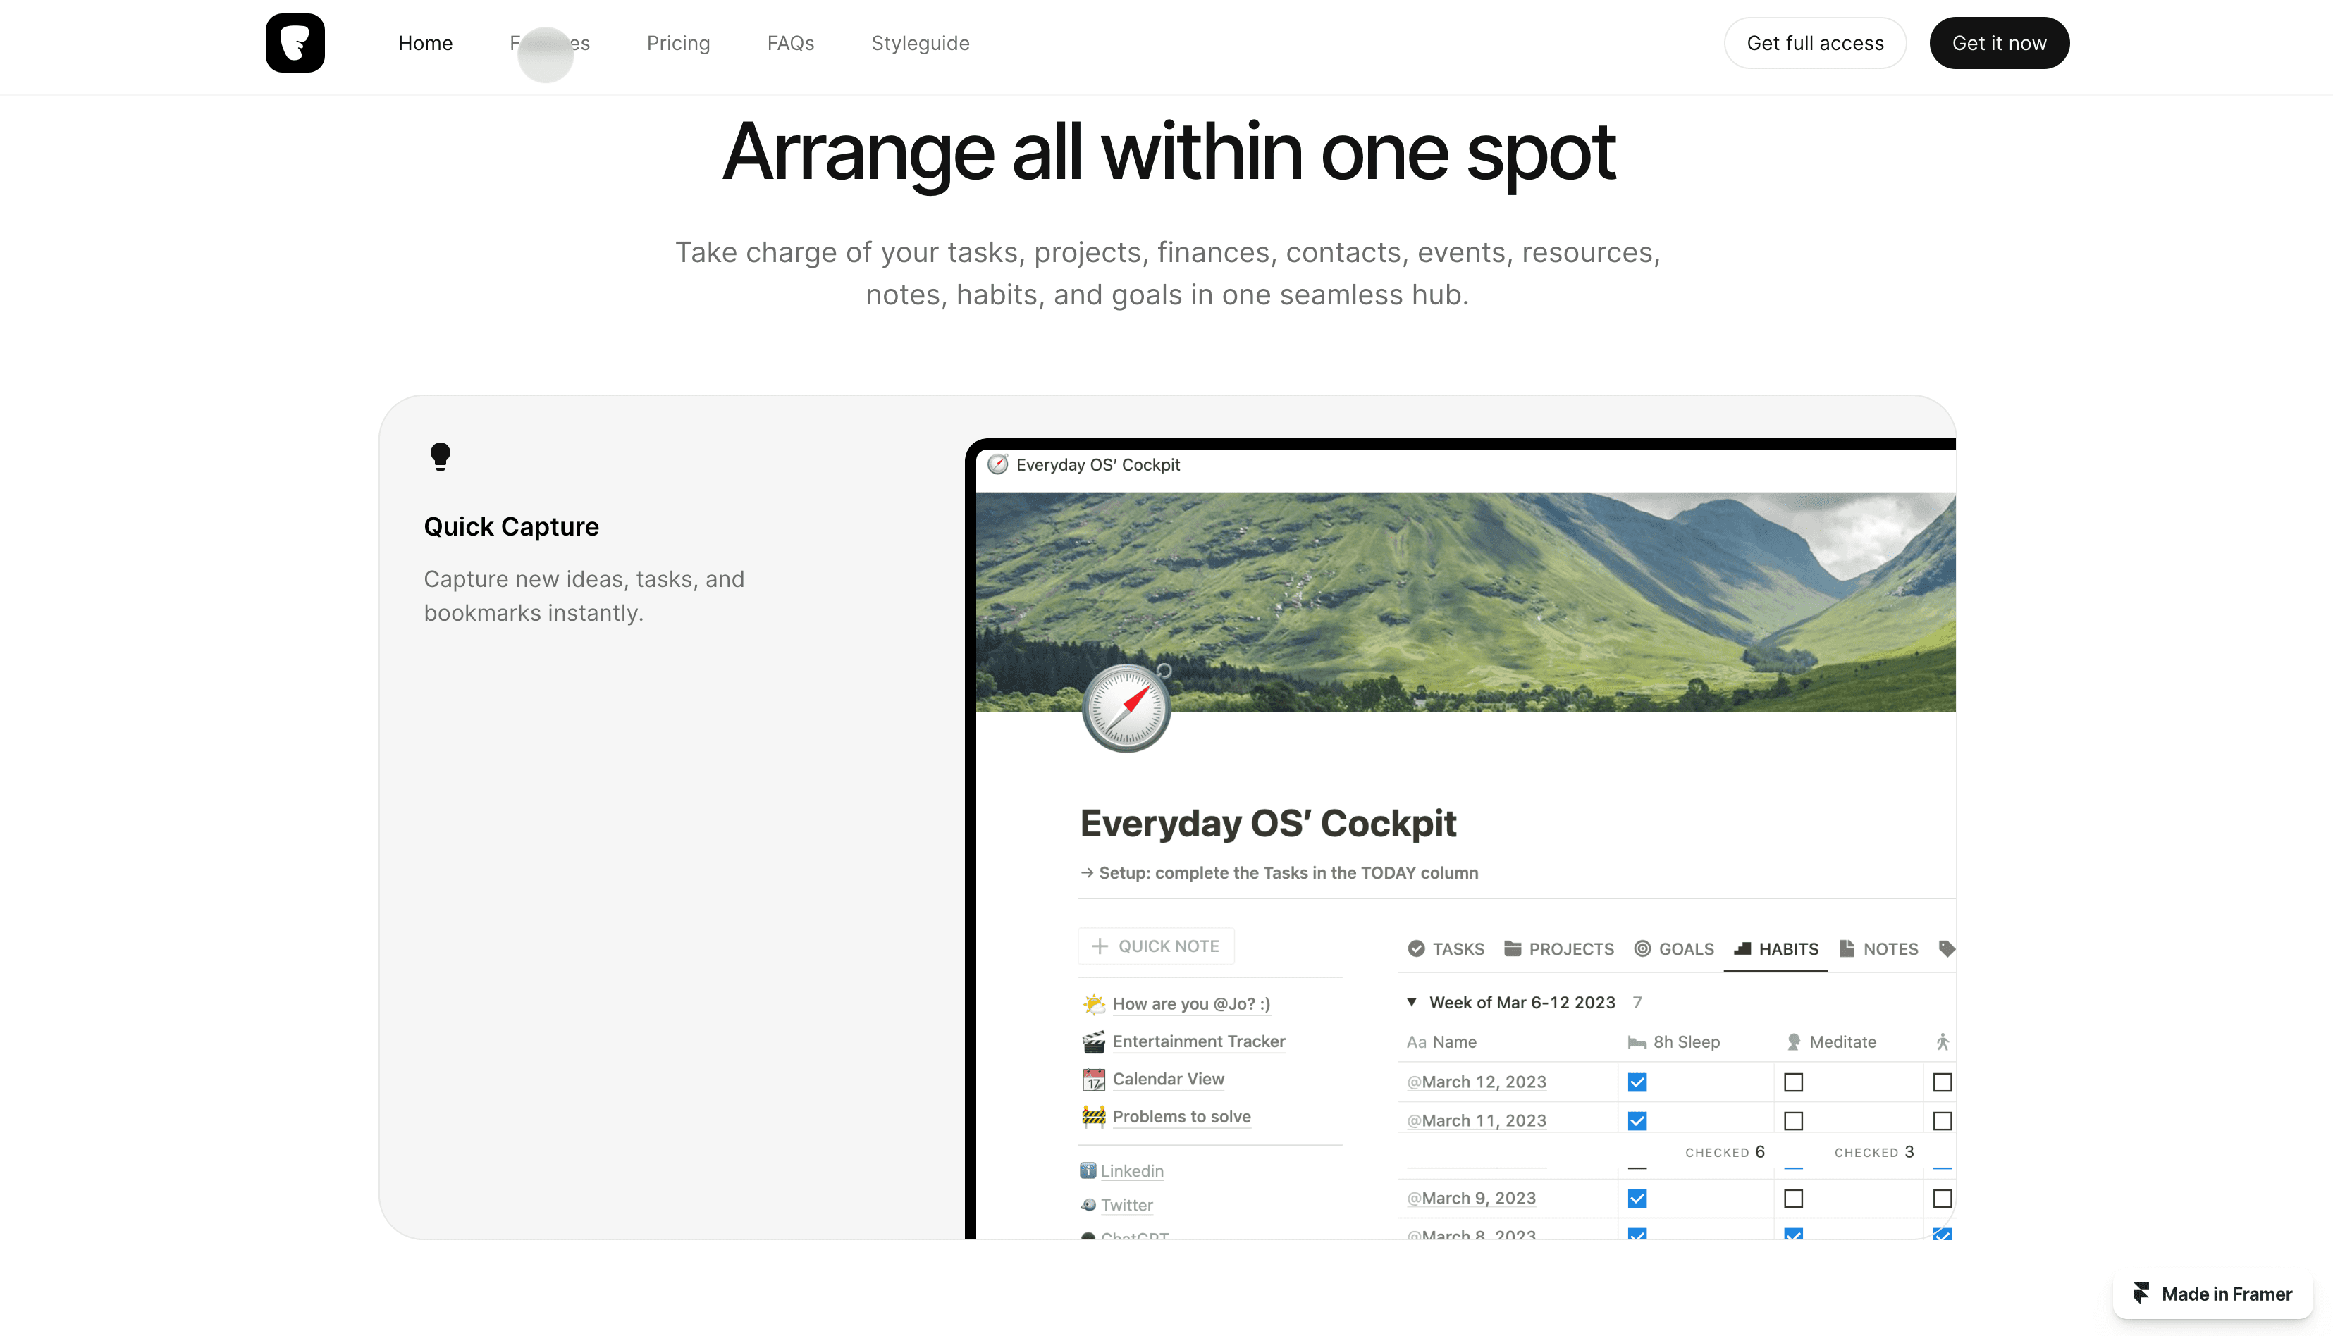Click the small compass icon in tab title
The height and width of the screenshot is (1336, 2333).
tap(997, 464)
